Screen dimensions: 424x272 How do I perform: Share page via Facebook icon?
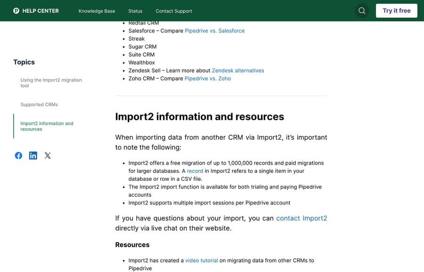[18, 156]
